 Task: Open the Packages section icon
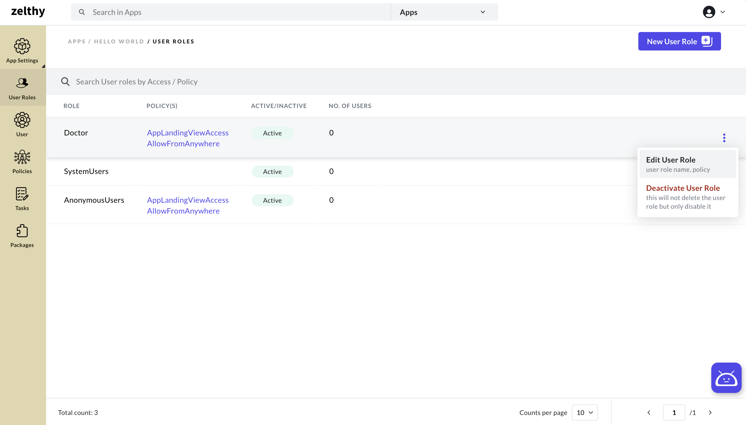pyautogui.click(x=22, y=230)
